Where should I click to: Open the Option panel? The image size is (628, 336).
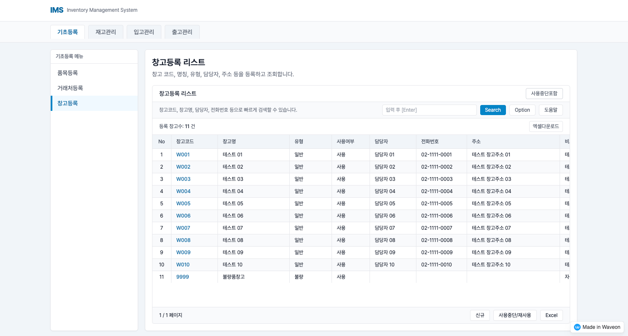pos(522,110)
